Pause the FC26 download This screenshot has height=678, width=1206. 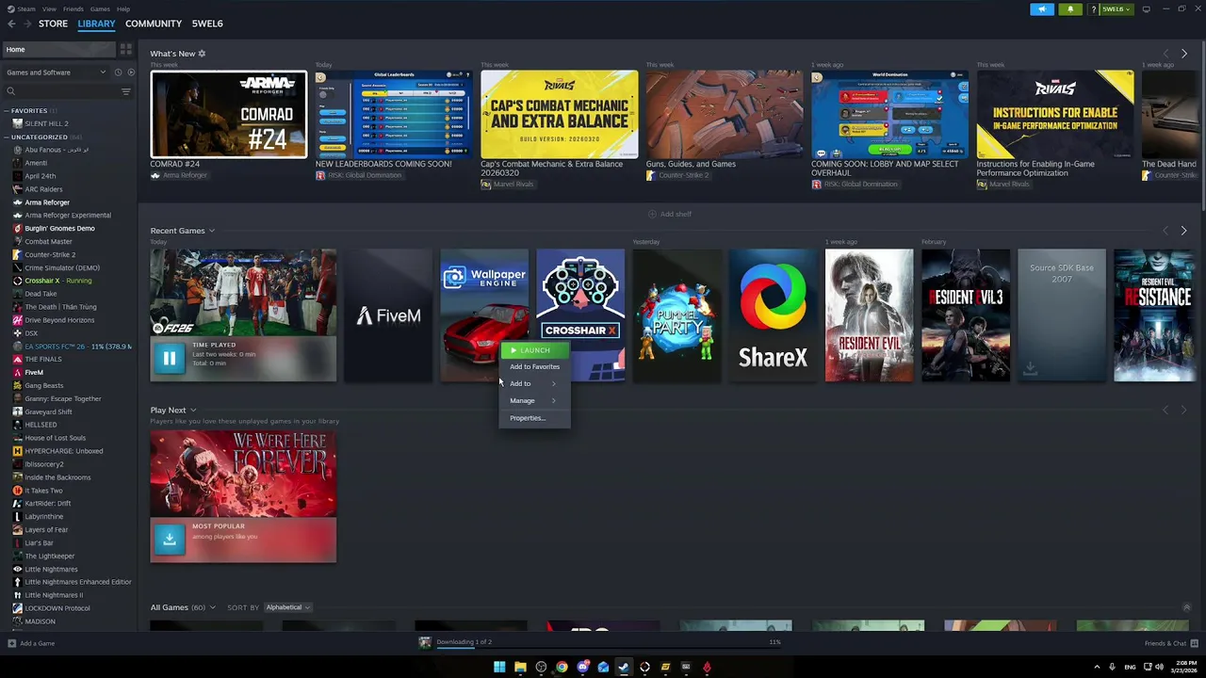click(170, 358)
